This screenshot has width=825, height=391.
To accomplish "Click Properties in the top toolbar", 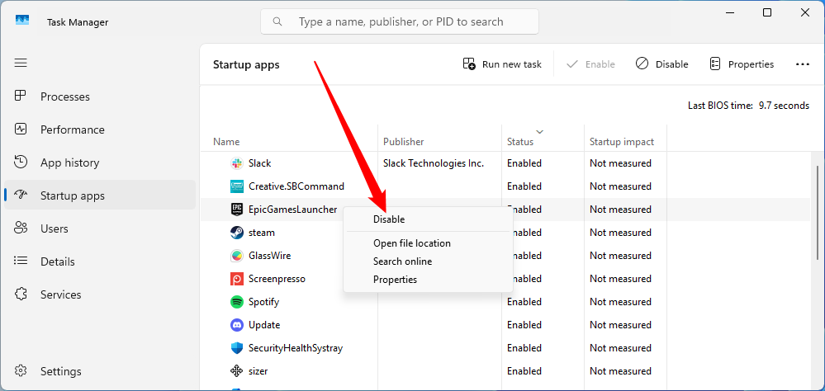I will pyautogui.click(x=742, y=64).
